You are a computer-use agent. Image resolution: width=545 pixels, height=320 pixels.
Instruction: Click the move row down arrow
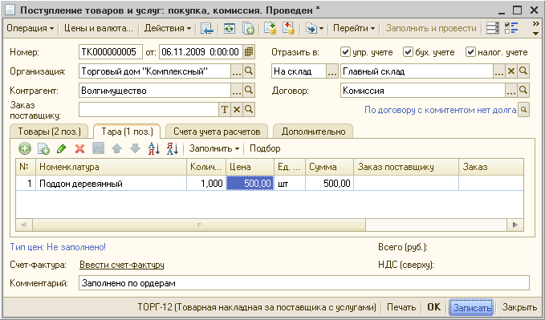click(x=135, y=148)
